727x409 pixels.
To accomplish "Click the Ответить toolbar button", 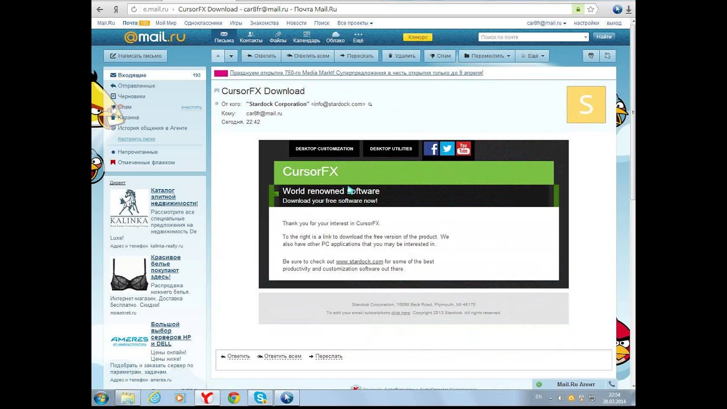I will [261, 56].
